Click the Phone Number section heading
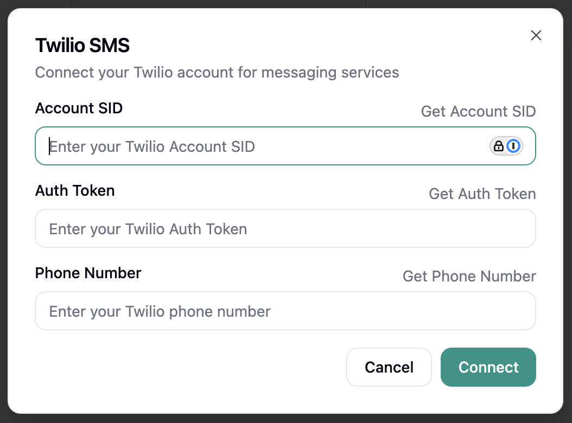This screenshot has width=572, height=423. 88,273
